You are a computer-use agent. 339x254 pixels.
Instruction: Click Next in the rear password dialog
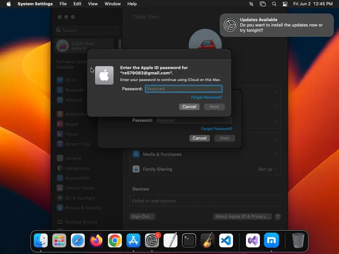tap(225, 138)
